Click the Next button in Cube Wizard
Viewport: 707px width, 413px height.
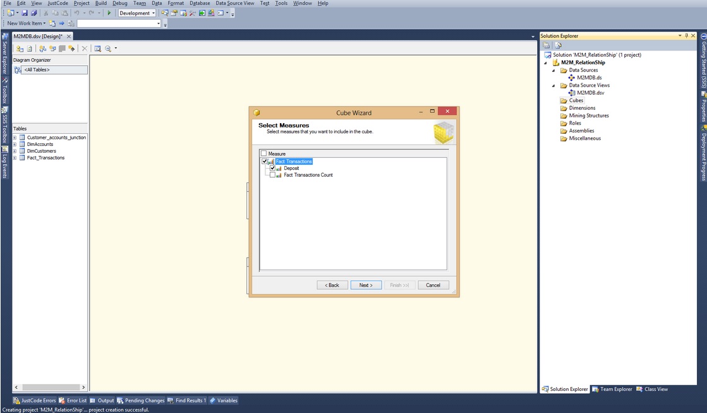coord(366,285)
